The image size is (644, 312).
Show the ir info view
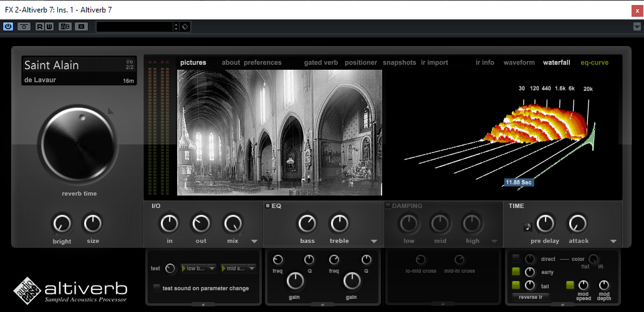point(485,63)
